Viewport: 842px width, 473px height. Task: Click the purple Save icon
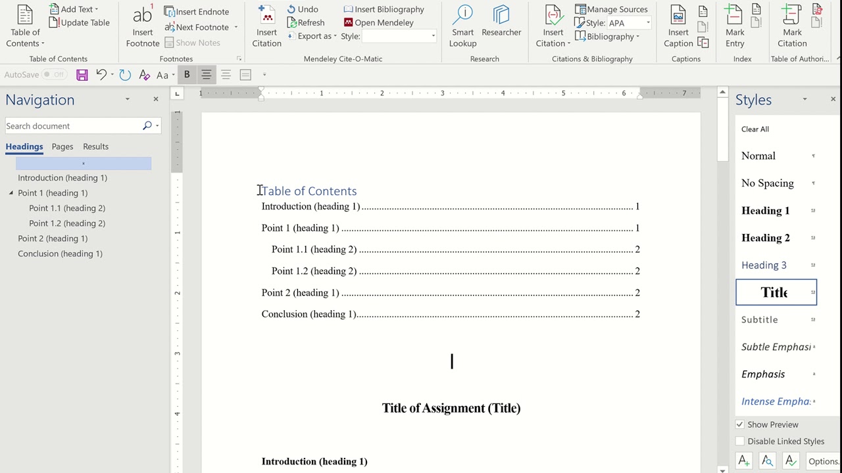pyautogui.click(x=82, y=75)
